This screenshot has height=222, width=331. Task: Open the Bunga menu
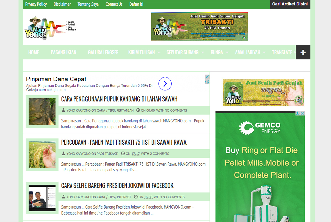click(x=216, y=52)
